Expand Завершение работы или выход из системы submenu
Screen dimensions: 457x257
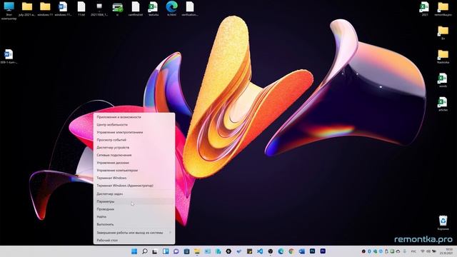tap(134, 233)
